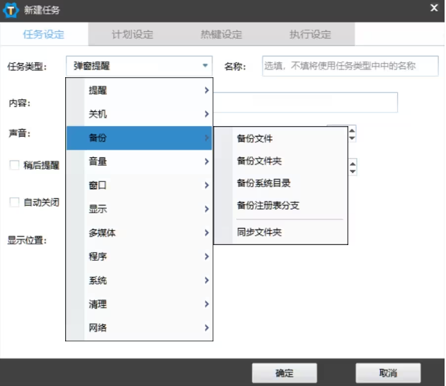
Task: Open the 热键设定 tab
Action: click(x=221, y=35)
